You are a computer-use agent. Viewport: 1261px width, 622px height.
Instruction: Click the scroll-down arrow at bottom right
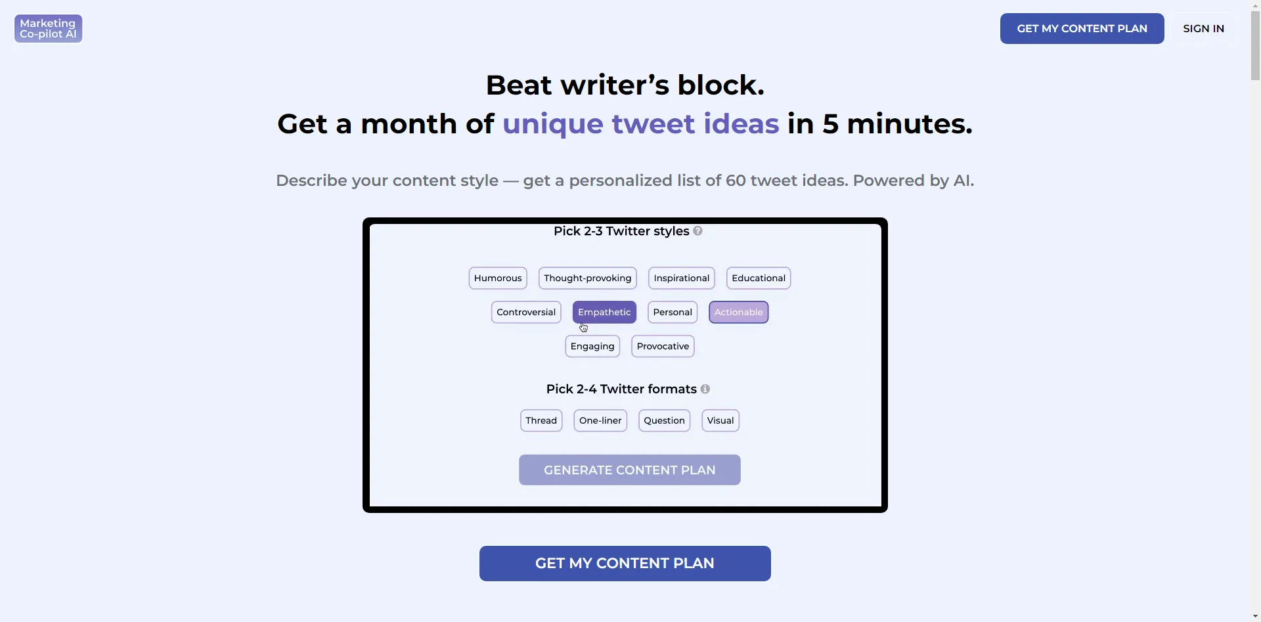click(x=1254, y=615)
